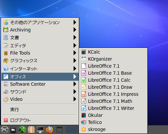
Task: Click the KCalc calculator icon
Action: click(84, 52)
